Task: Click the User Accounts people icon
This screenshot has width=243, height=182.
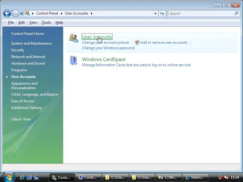Action: (74, 38)
